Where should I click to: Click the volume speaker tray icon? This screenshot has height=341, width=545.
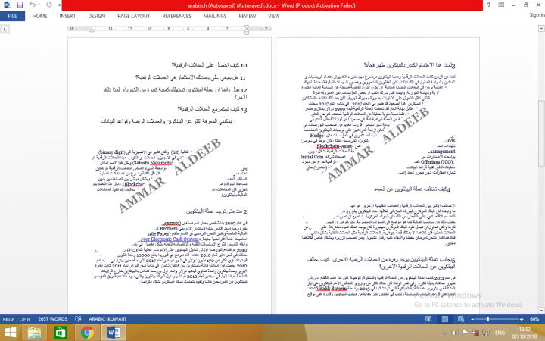pyautogui.click(x=455, y=333)
